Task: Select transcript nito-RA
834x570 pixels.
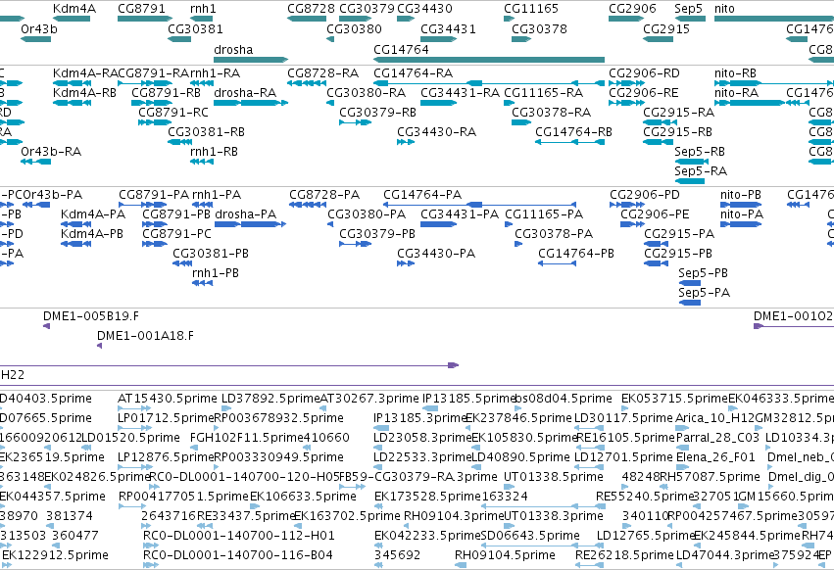Action: [x=750, y=103]
